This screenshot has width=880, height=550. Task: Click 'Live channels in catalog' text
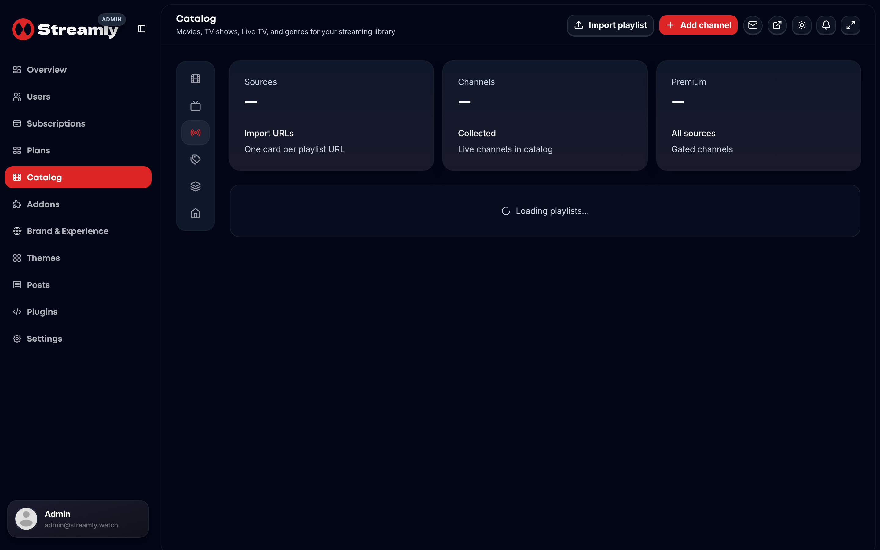(505, 149)
